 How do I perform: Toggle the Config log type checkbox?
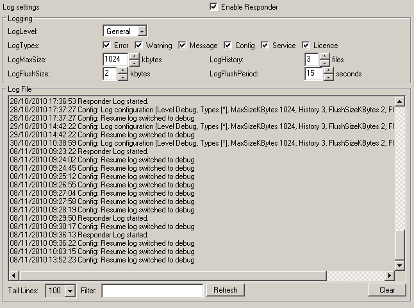[228, 46]
